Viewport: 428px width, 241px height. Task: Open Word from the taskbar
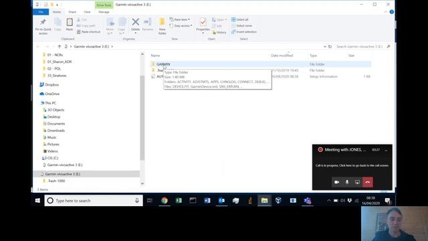pyautogui.click(x=207, y=200)
